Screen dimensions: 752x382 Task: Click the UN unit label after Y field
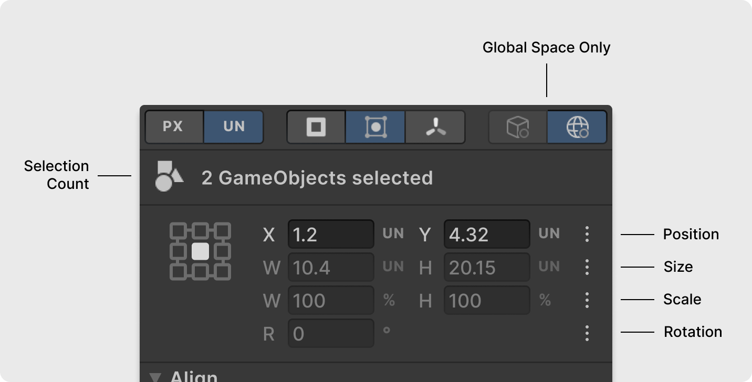(549, 234)
